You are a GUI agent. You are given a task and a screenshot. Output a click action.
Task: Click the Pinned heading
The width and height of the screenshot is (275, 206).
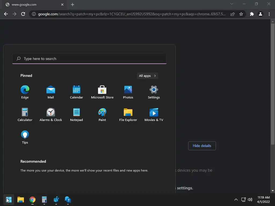click(26, 75)
